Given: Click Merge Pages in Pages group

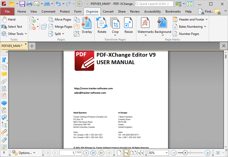Looking at the screenshot, I should [60, 27].
